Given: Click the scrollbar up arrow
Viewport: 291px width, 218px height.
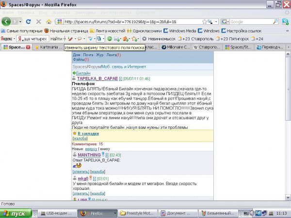Looking at the screenshot, I should [x=288, y=54].
